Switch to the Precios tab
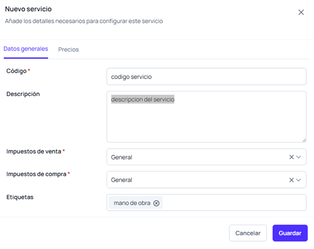Image resolution: width=314 pixels, height=249 pixels. (x=69, y=49)
